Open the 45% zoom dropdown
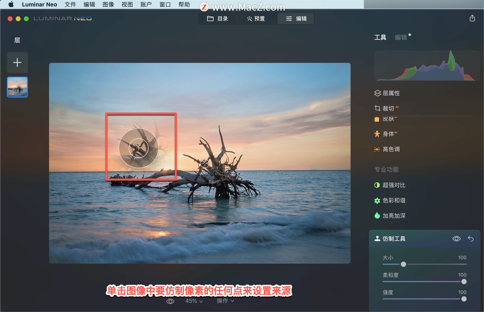 click(x=194, y=301)
